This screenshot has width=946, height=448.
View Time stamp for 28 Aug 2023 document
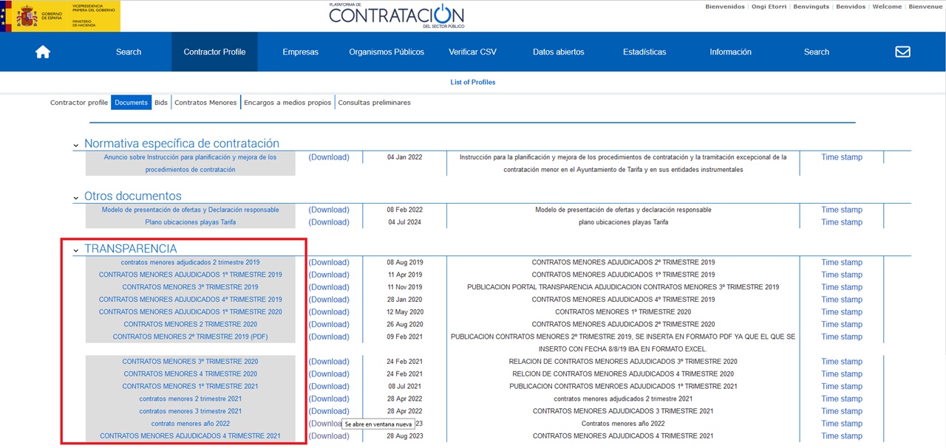(x=842, y=436)
